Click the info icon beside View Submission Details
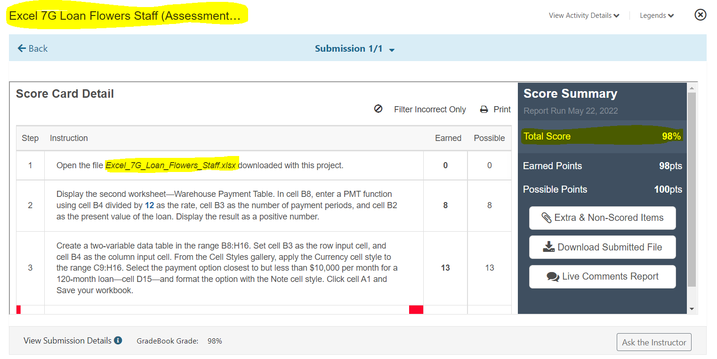This screenshot has height=359, width=717. [118, 340]
